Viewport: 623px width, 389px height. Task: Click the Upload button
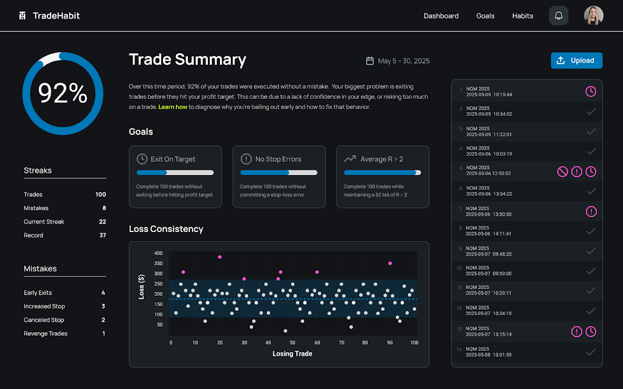[x=576, y=61]
